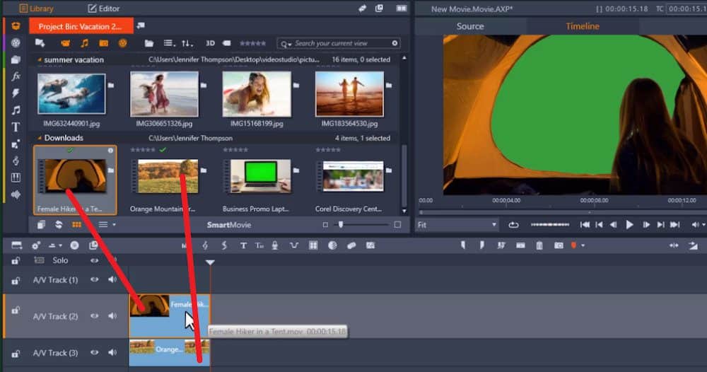Switch to the Editor tab
This screenshot has width=707, height=372.
click(x=104, y=8)
